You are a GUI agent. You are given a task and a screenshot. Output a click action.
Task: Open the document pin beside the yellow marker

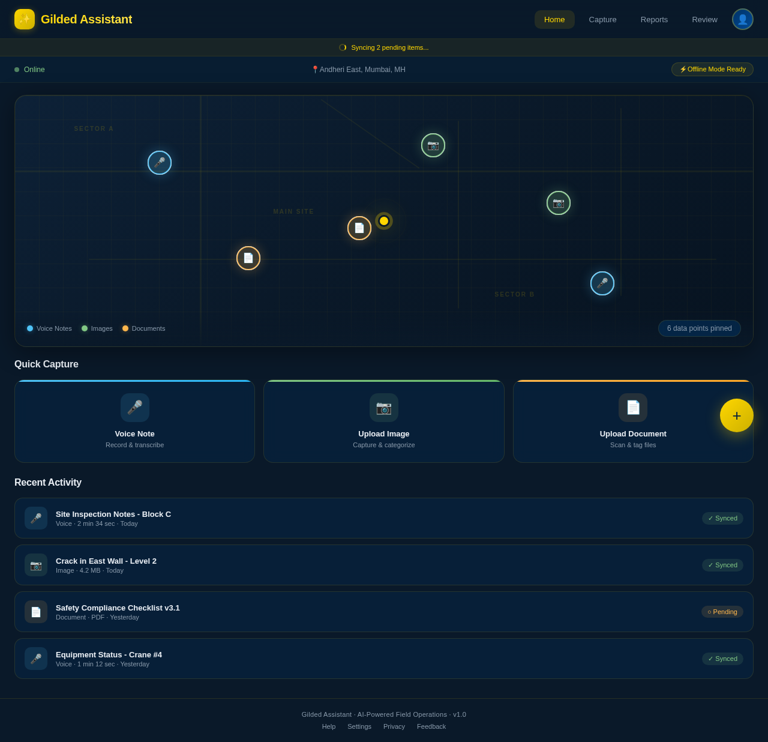coord(359,228)
